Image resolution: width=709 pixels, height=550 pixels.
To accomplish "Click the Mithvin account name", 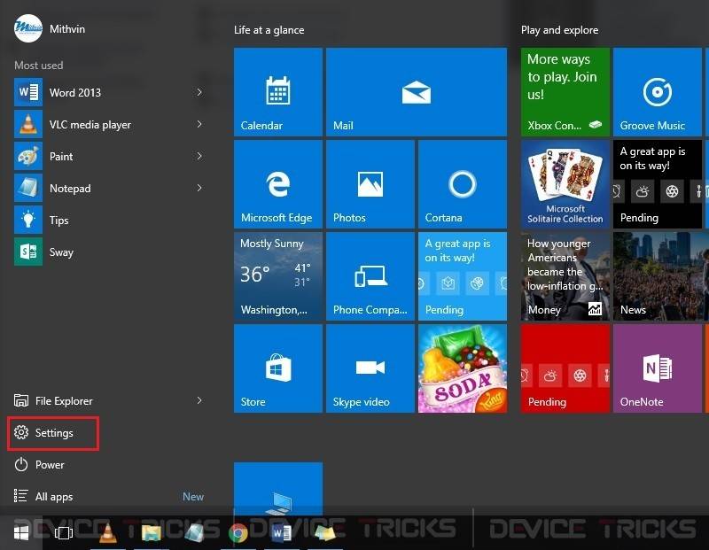I will tap(66, 28).
